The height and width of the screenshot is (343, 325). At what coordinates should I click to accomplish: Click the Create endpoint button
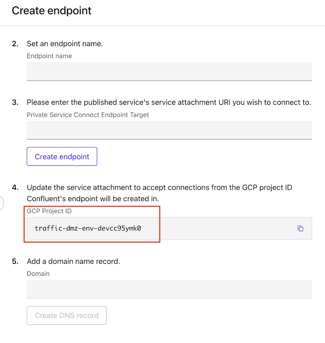(x=62, y=156)
